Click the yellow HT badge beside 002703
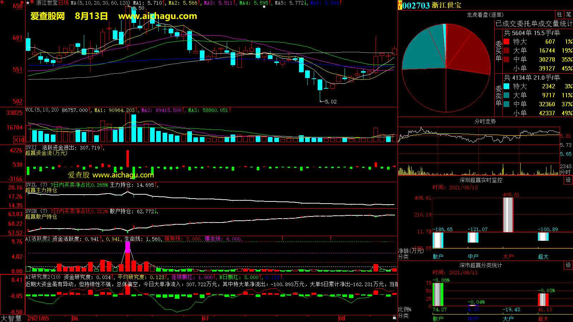 [x=400, y=5]
